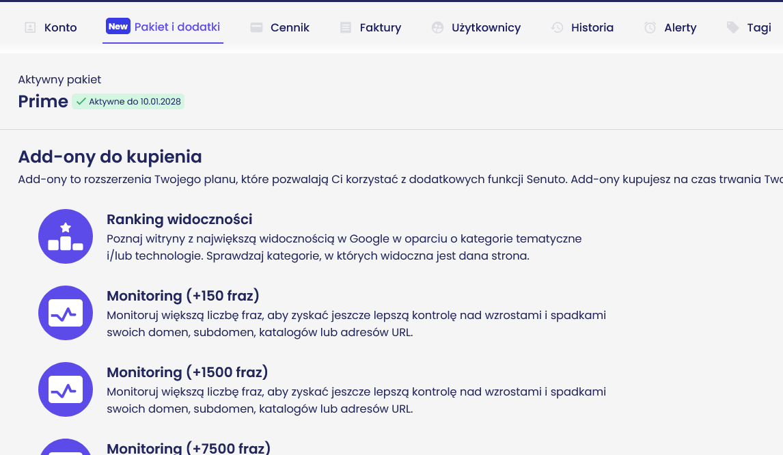Open the Konto tab
The width and height of the screenshot is (783, 455).
pos(60,27)
